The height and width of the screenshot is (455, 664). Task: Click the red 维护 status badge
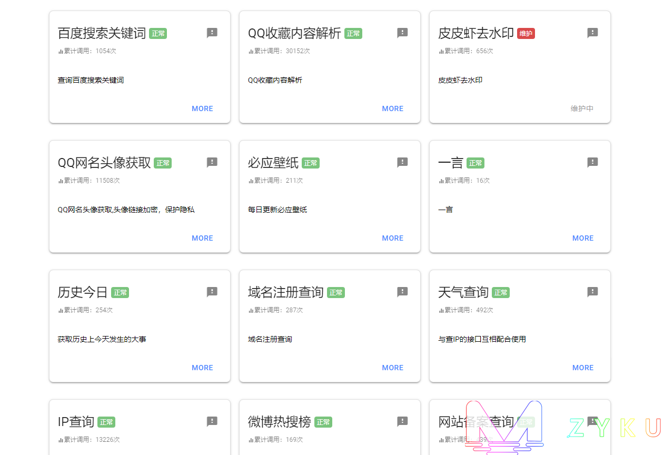coord(526,34)
